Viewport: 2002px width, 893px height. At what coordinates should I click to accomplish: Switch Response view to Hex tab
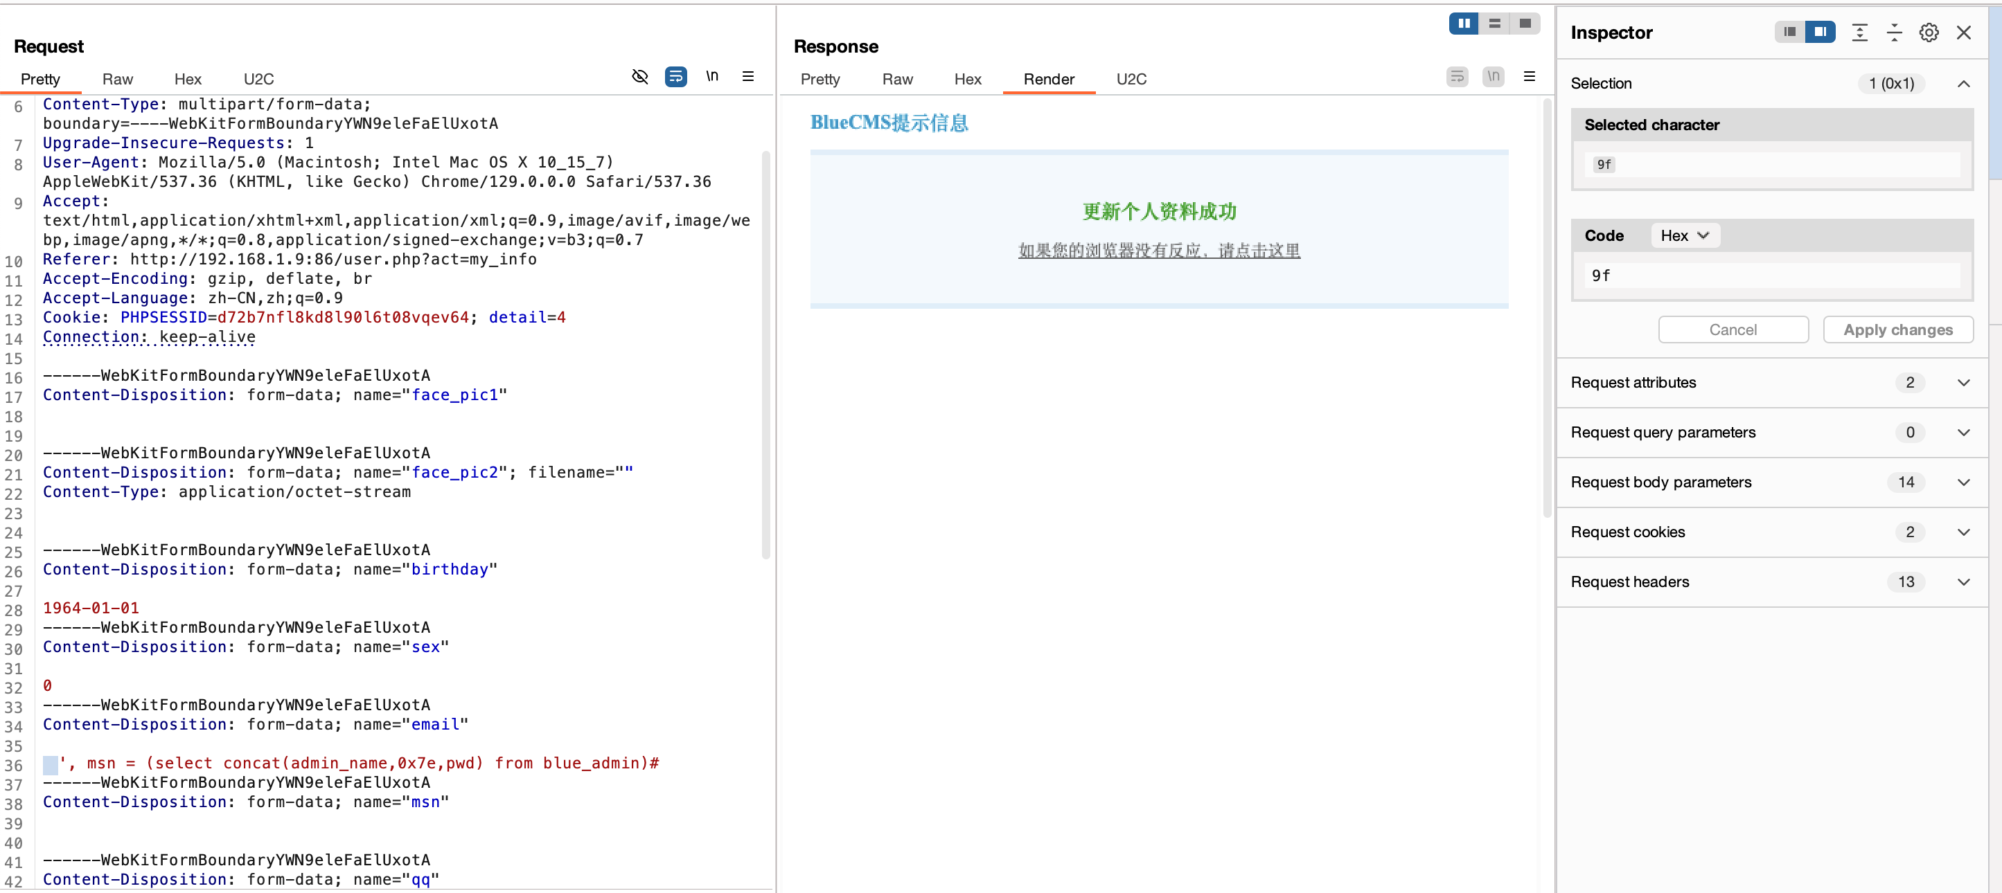(x=968, y=79)
